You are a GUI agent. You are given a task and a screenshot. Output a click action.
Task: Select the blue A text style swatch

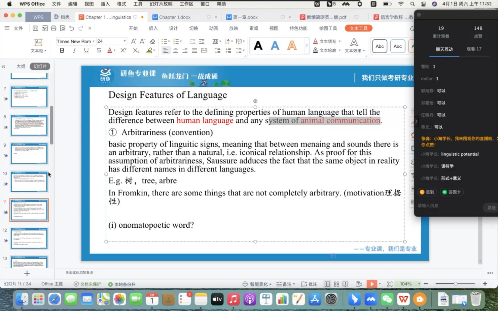pyautogui.click(x=275, y=46)
